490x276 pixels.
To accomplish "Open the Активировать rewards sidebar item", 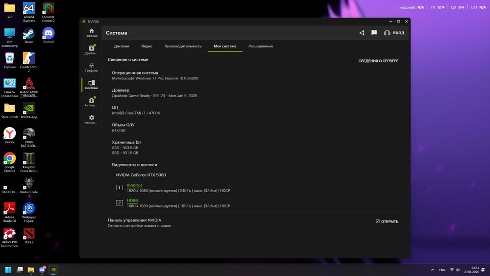I will tap(91, 102).
